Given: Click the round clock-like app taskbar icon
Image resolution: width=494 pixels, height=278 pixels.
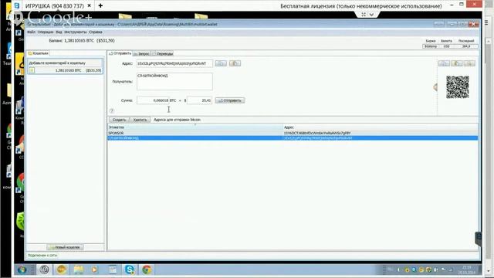Looking at the screenshot, I should point(44,270).
